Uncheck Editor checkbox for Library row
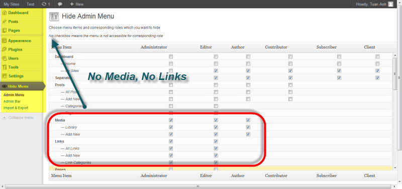 click(216, 127)
